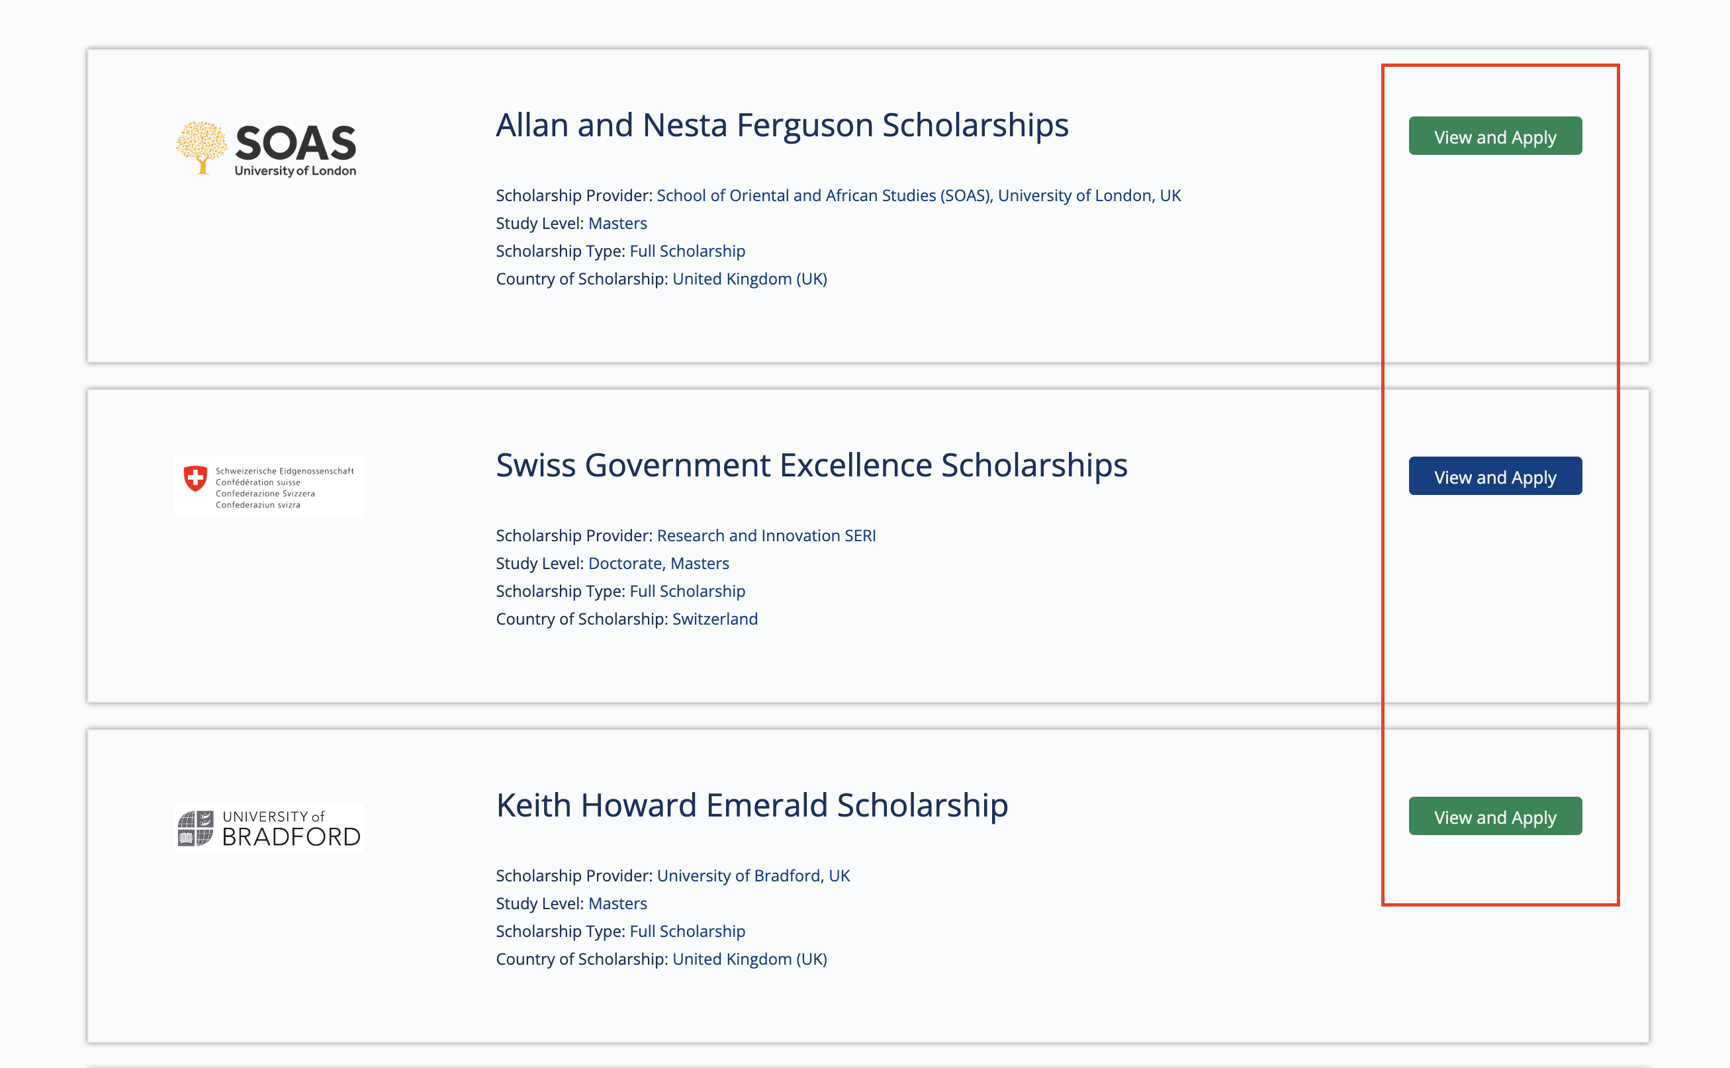Click Full Scholarship type under Ferguson Scholarships

tap(688, 251)
